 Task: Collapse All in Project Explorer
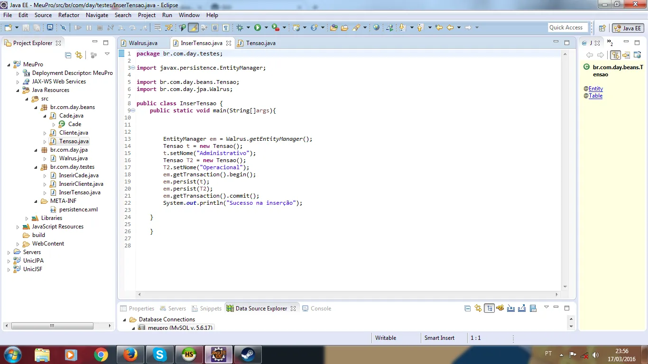tap(68, 55)
